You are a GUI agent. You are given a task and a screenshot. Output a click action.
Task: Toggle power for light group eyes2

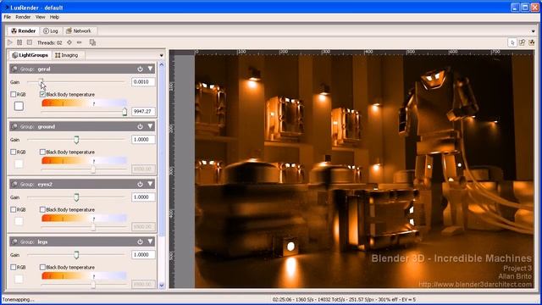click(x=140, y=184)
